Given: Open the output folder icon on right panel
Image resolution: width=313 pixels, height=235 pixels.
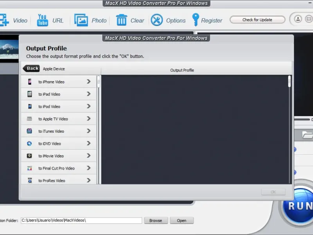Looking at the screenshot, I should pos(308,135).
